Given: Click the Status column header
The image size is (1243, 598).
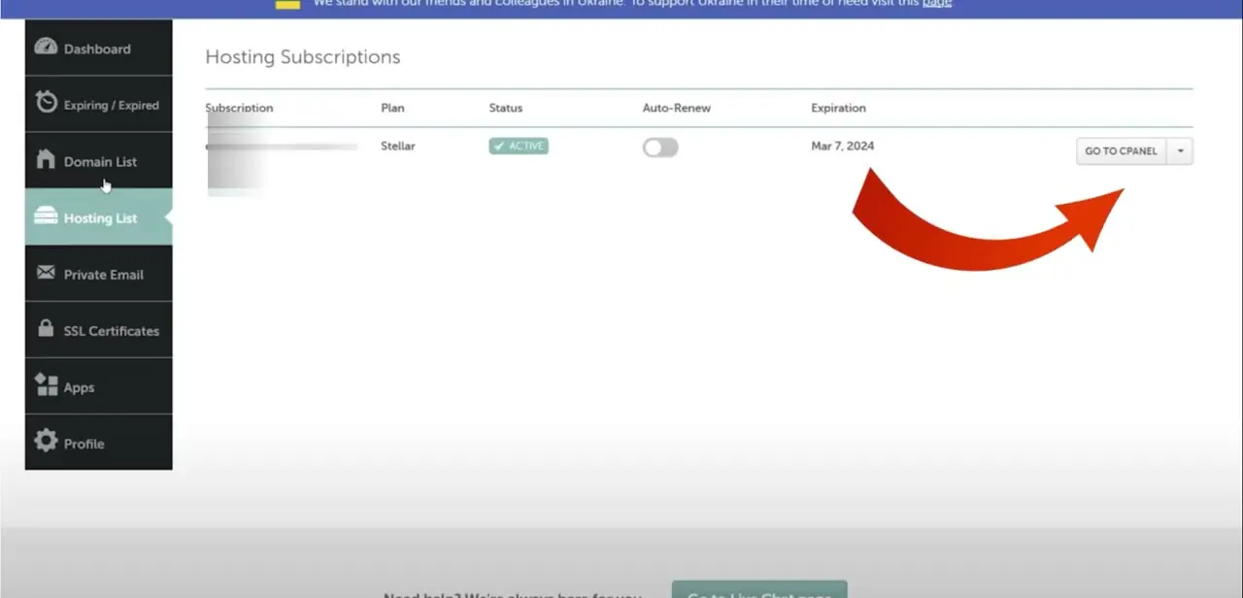Looking at the screenshot, I should (506, 108).
